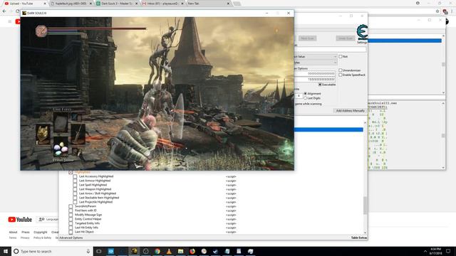Close the Upload - YouTube tab

[x=45, y=4]
